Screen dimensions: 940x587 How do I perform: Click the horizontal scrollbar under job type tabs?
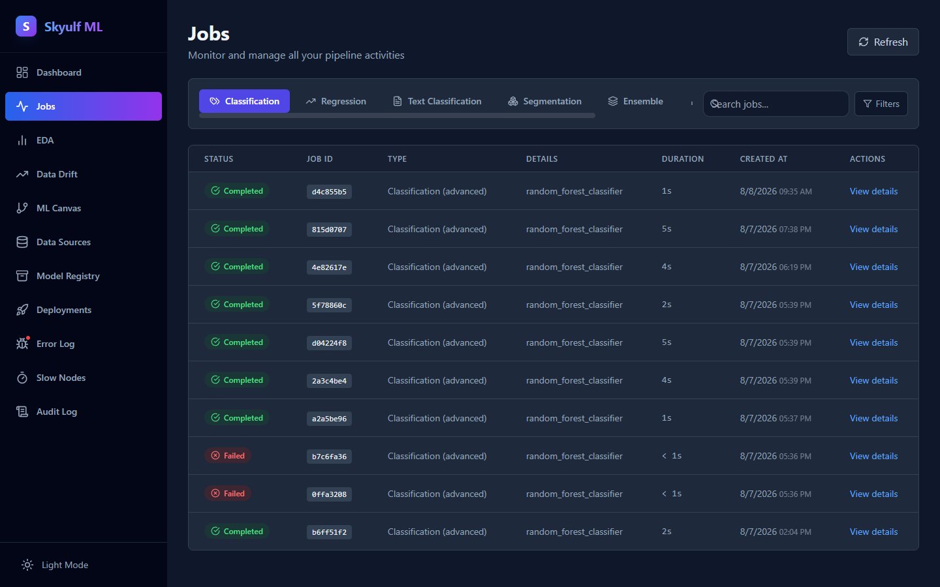pyautogui.click(x=397, y=115)
